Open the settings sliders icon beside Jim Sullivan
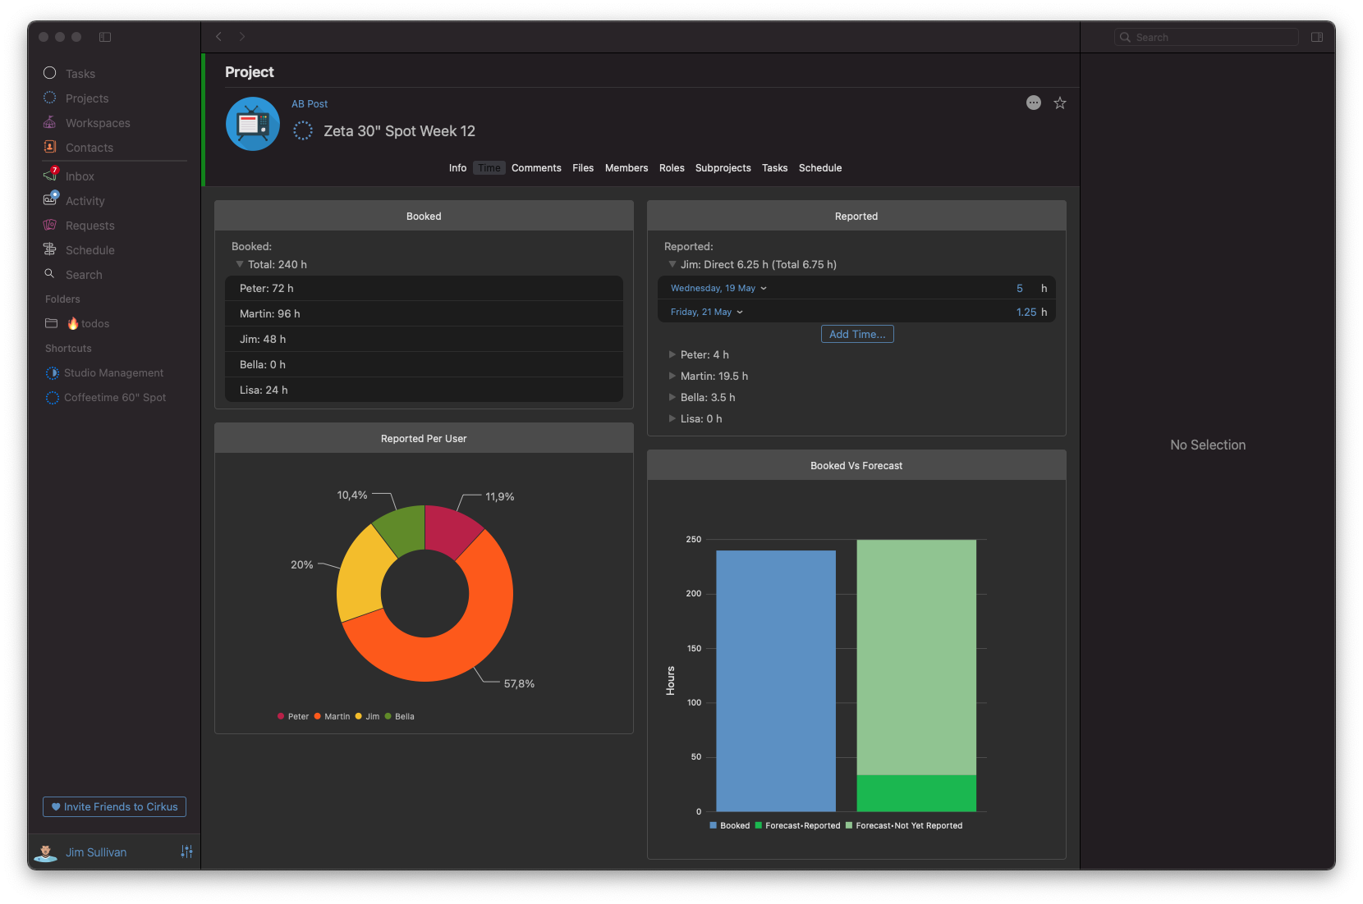1363x904 pixels. 186,851
